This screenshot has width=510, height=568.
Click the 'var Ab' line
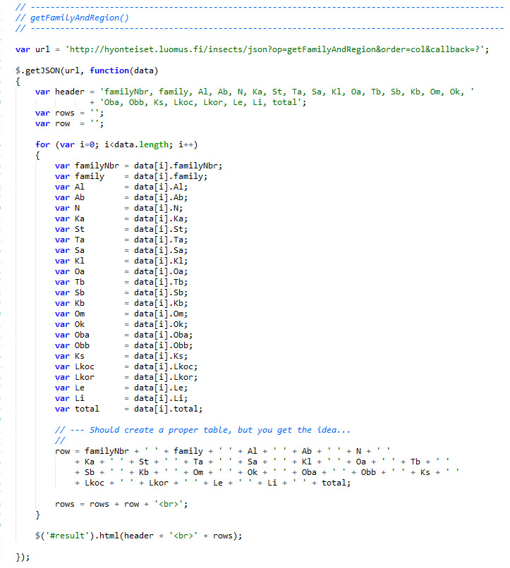(121, 197)
